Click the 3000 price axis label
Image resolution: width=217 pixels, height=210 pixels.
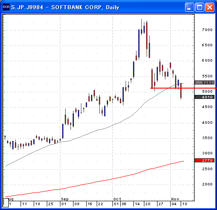[207, 153]
